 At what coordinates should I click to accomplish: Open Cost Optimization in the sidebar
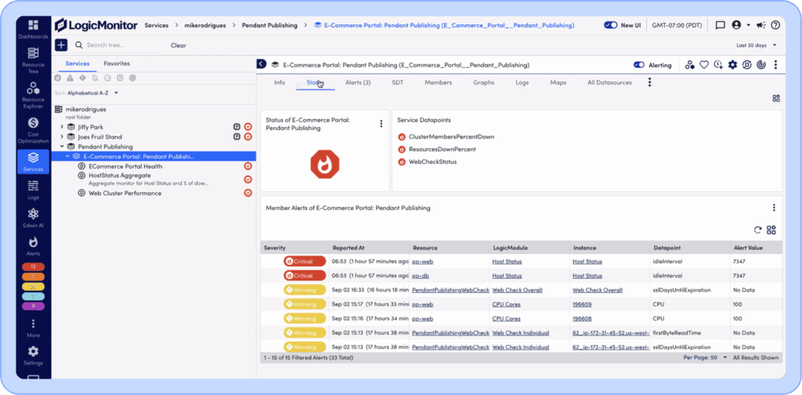tap(33, 129)
